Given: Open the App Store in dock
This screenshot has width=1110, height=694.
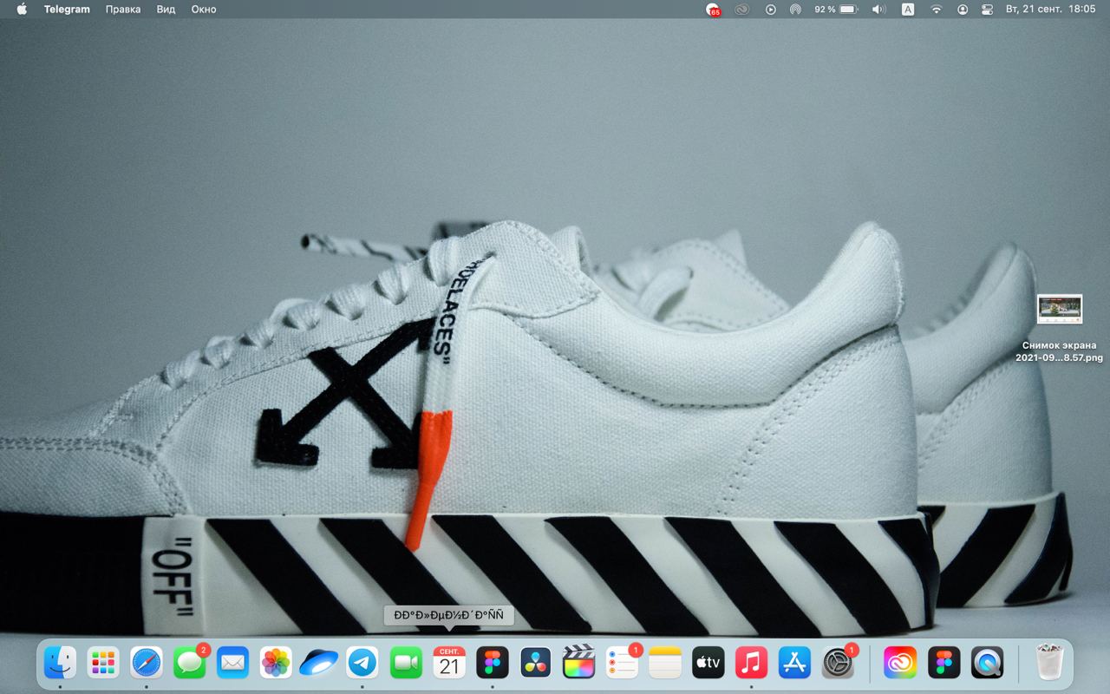Looking at the screenshot, I should click(794, 663).
